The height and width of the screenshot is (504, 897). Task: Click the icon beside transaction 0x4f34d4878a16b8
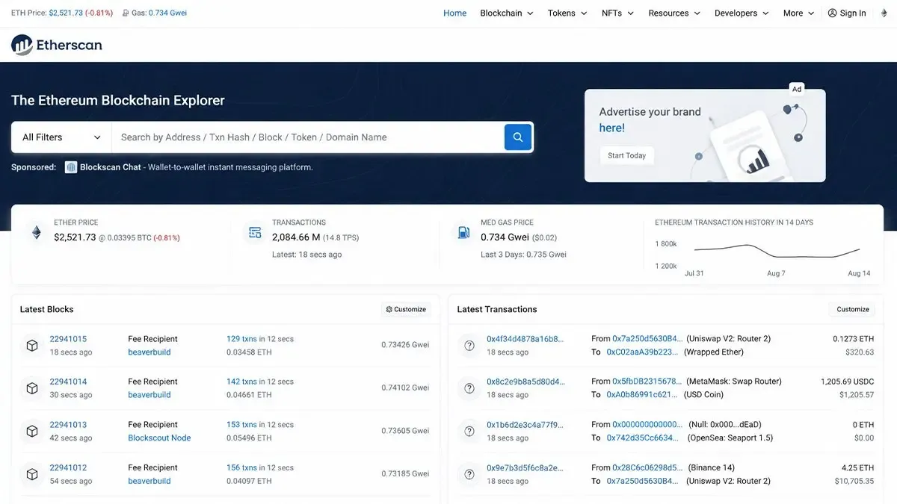pos(469,346)
